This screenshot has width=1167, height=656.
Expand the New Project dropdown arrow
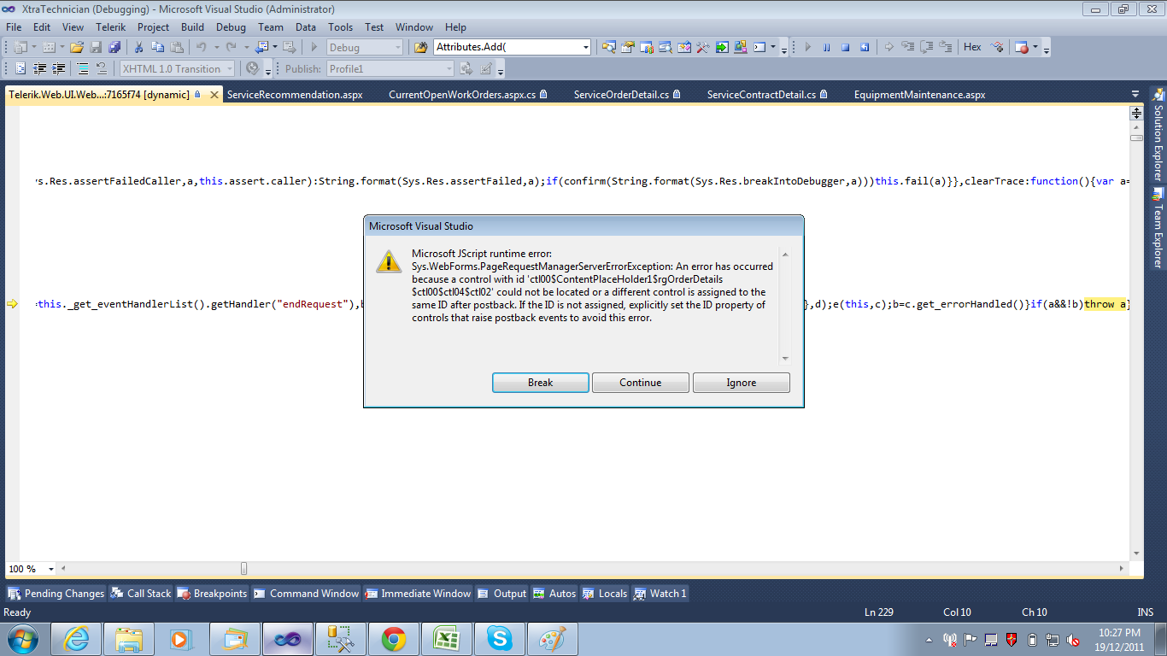click(32, 48)
